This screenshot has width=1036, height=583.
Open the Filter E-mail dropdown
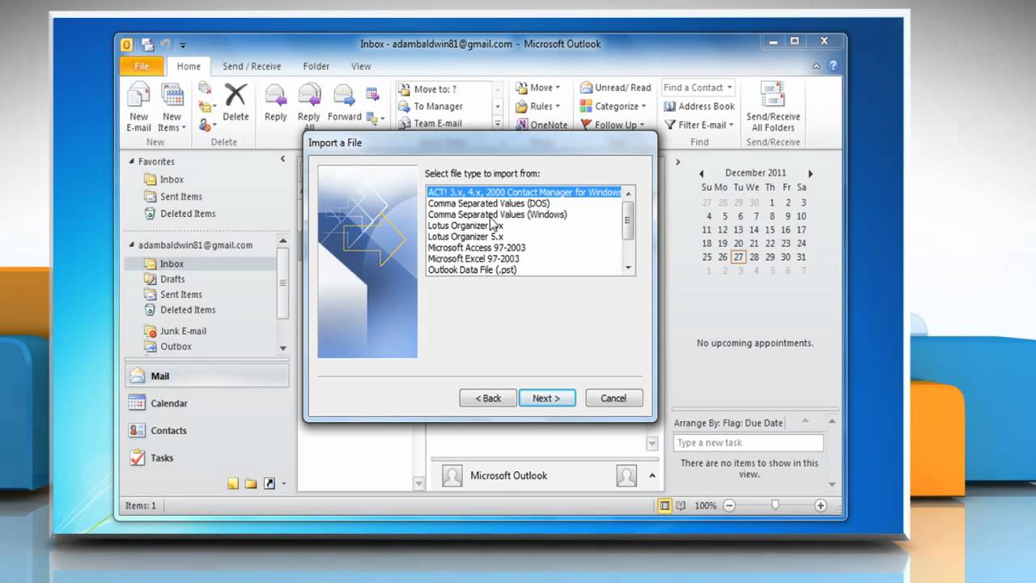coord(699,125)
